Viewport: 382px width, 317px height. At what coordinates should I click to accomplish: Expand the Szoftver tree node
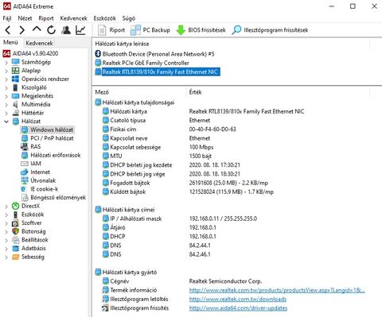[6, 223]
